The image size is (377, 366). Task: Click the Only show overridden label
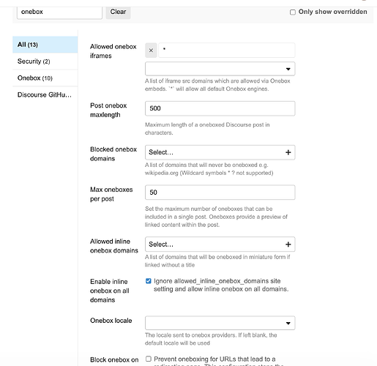333,12
